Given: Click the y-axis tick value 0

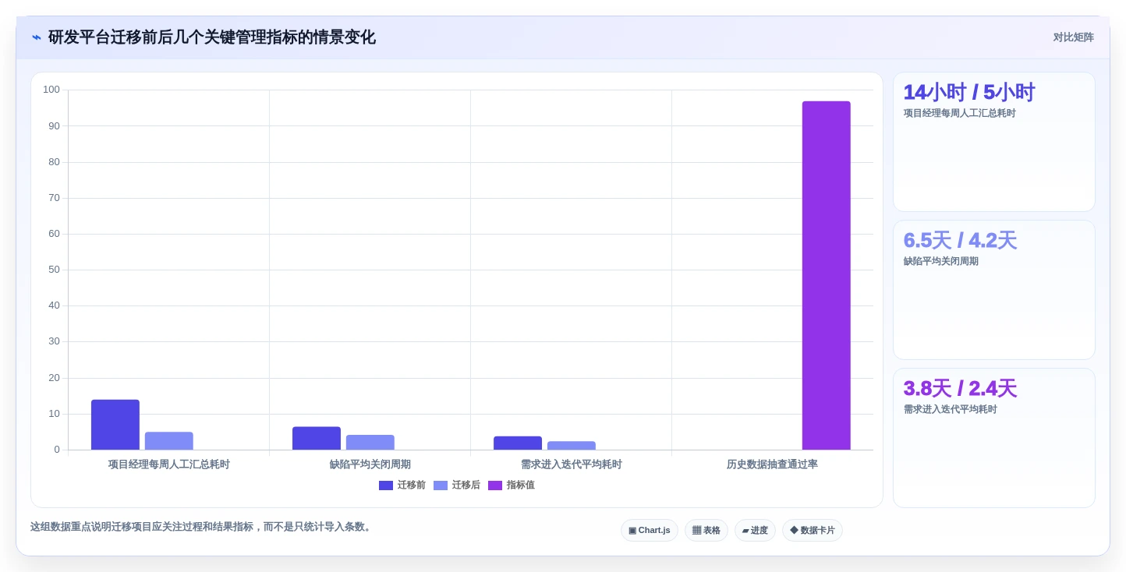Looking at the screenshot, I should [x=57, y=450].
